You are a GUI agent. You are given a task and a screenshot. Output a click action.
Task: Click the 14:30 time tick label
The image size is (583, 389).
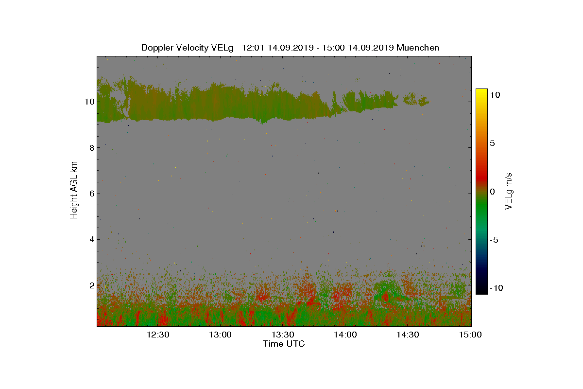[408, 335]
